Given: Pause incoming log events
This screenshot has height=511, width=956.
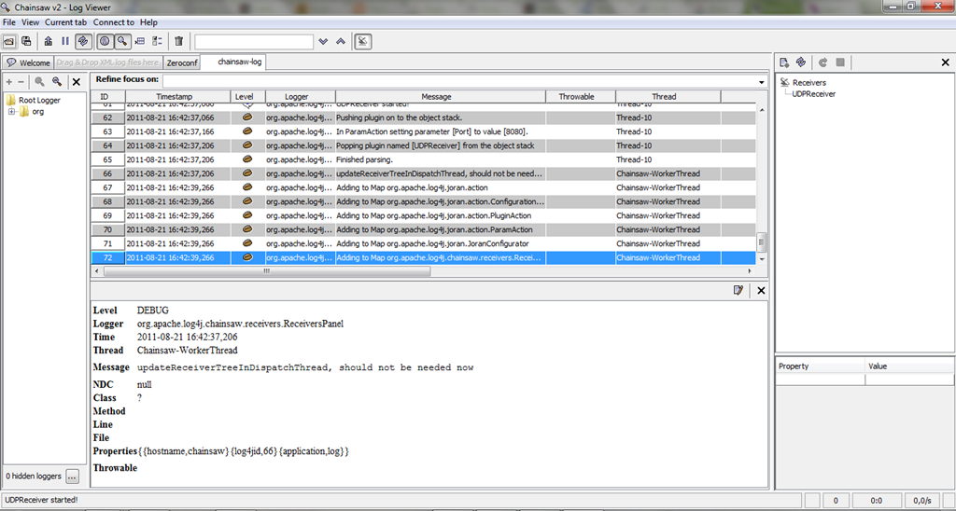Looking at the screenshot, I should click(65, 41).
